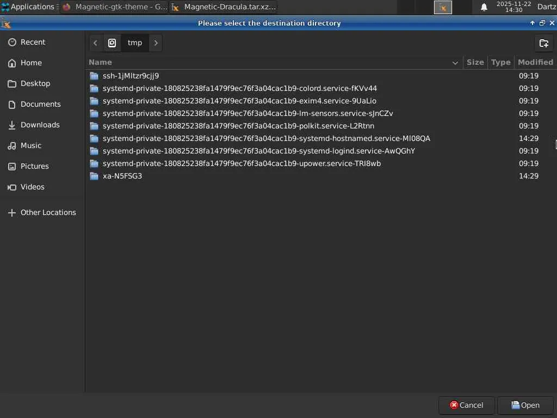Screen dimensions: 557x418
Task: Go back with the left path arrow
Action: (x=95, y=43)
